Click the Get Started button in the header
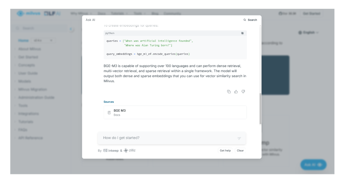The image size is (343, 184). coord(312,14)
